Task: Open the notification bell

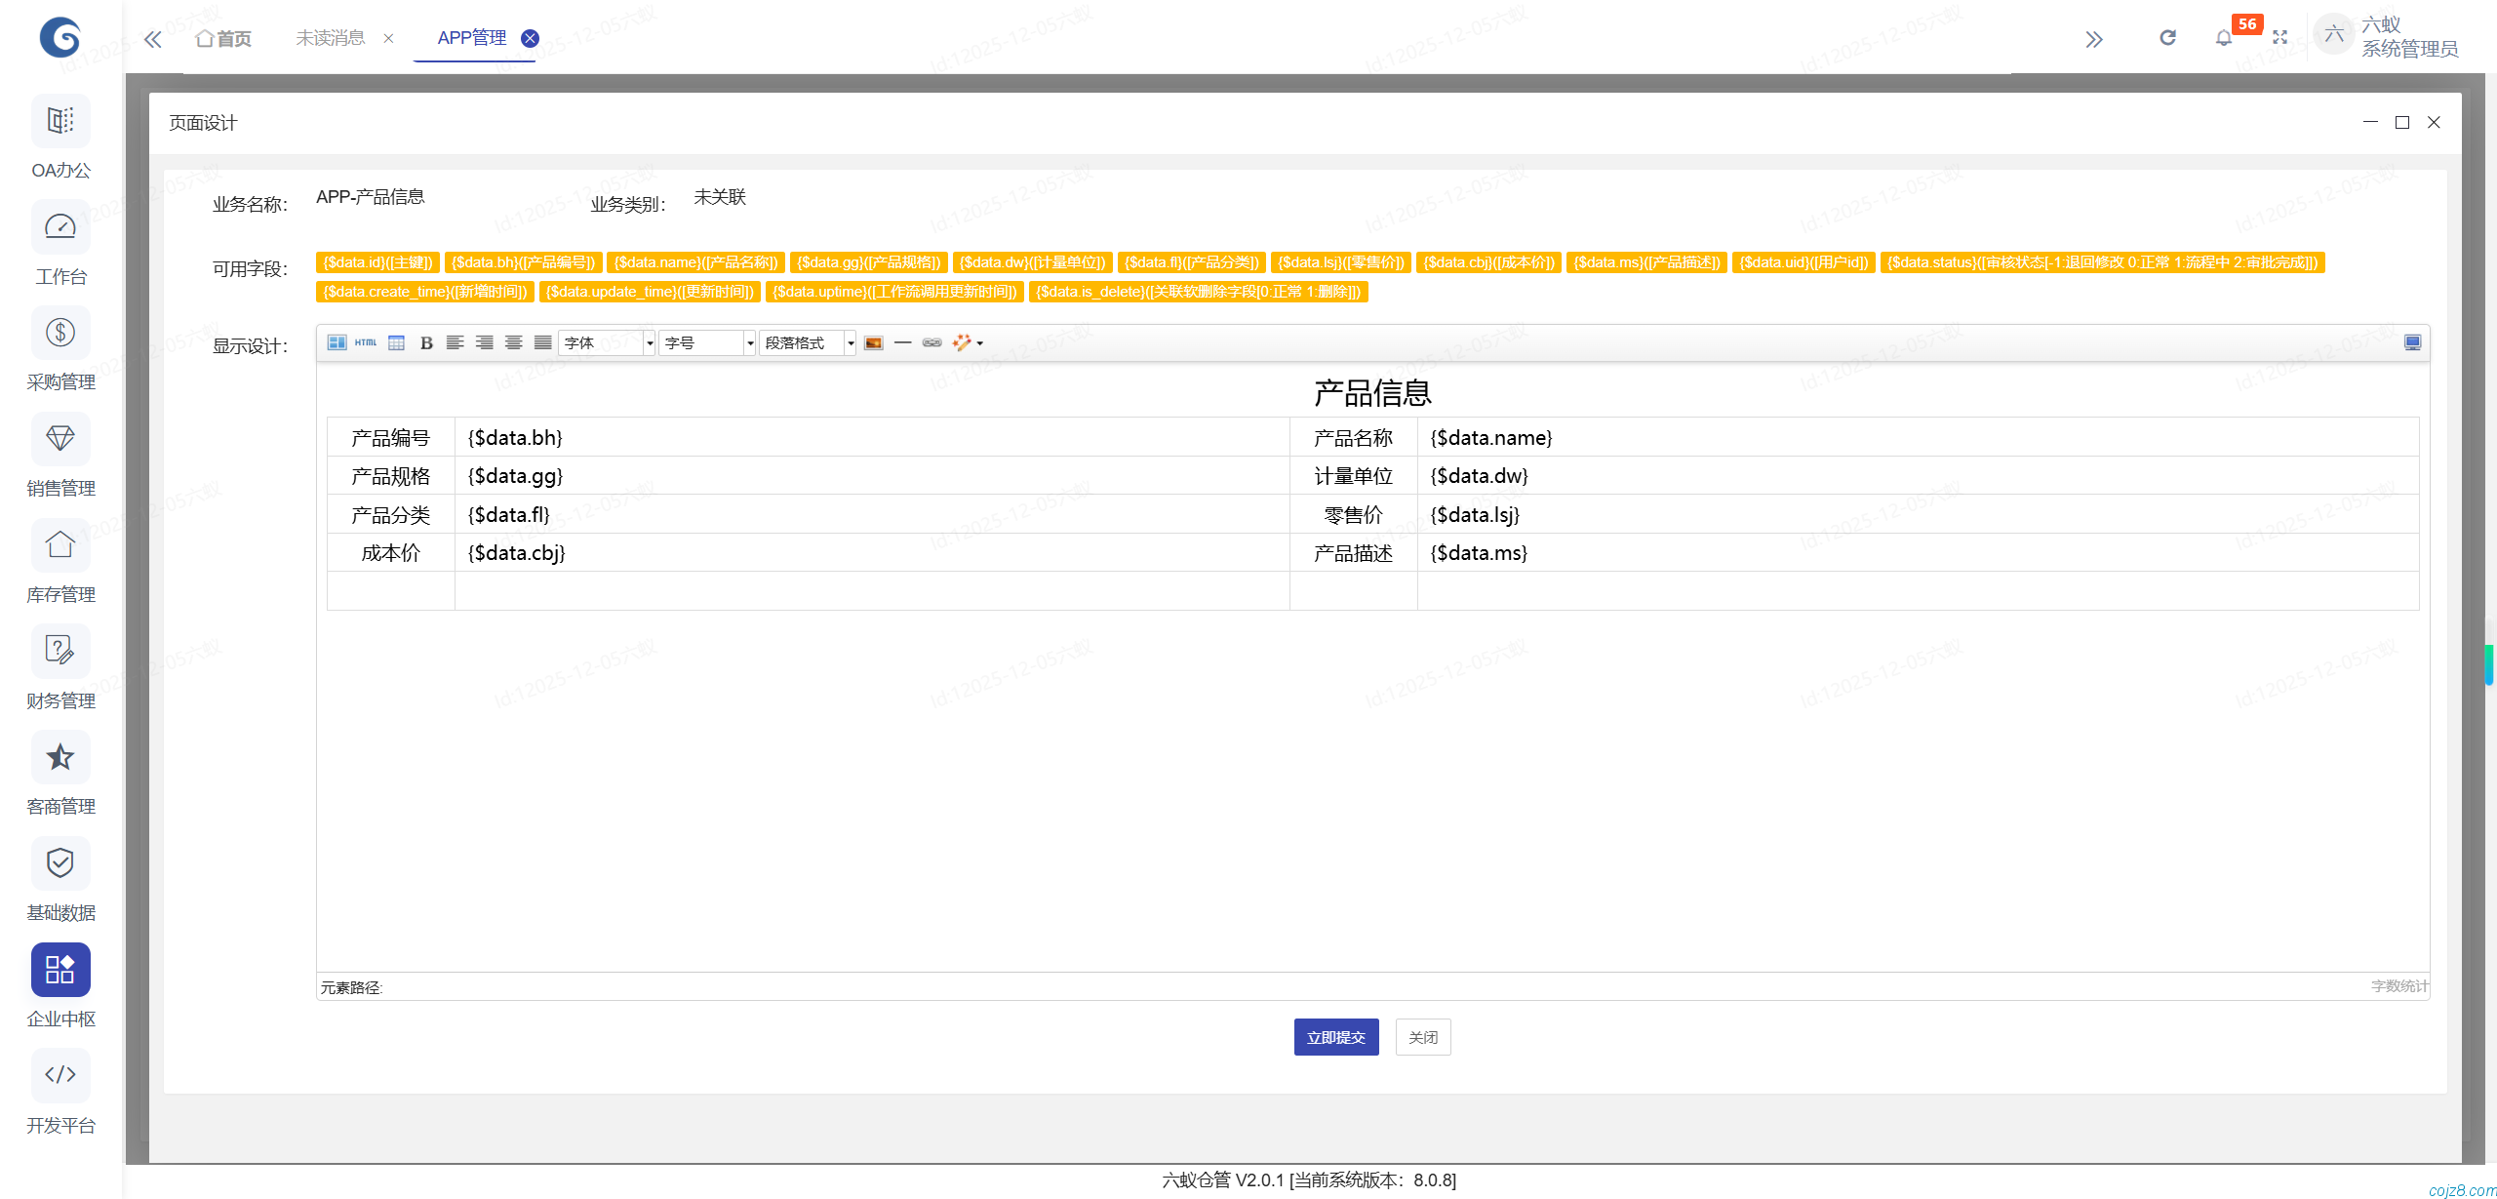Action: [2223, 38]
